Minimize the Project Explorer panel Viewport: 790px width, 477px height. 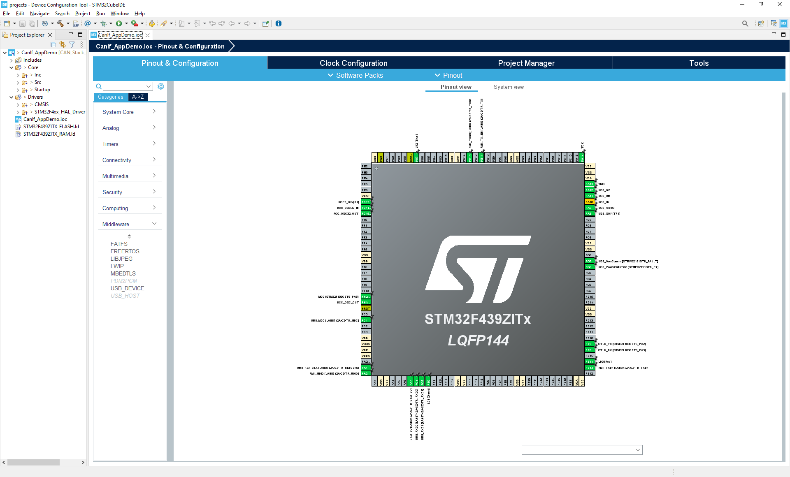71,34
